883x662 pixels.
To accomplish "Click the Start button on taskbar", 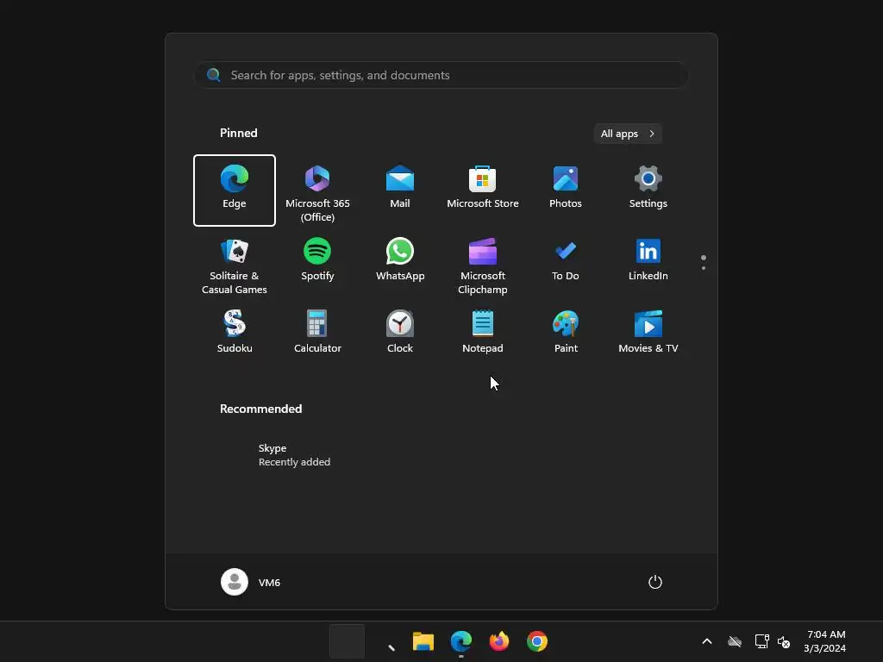I will (347, 641).
